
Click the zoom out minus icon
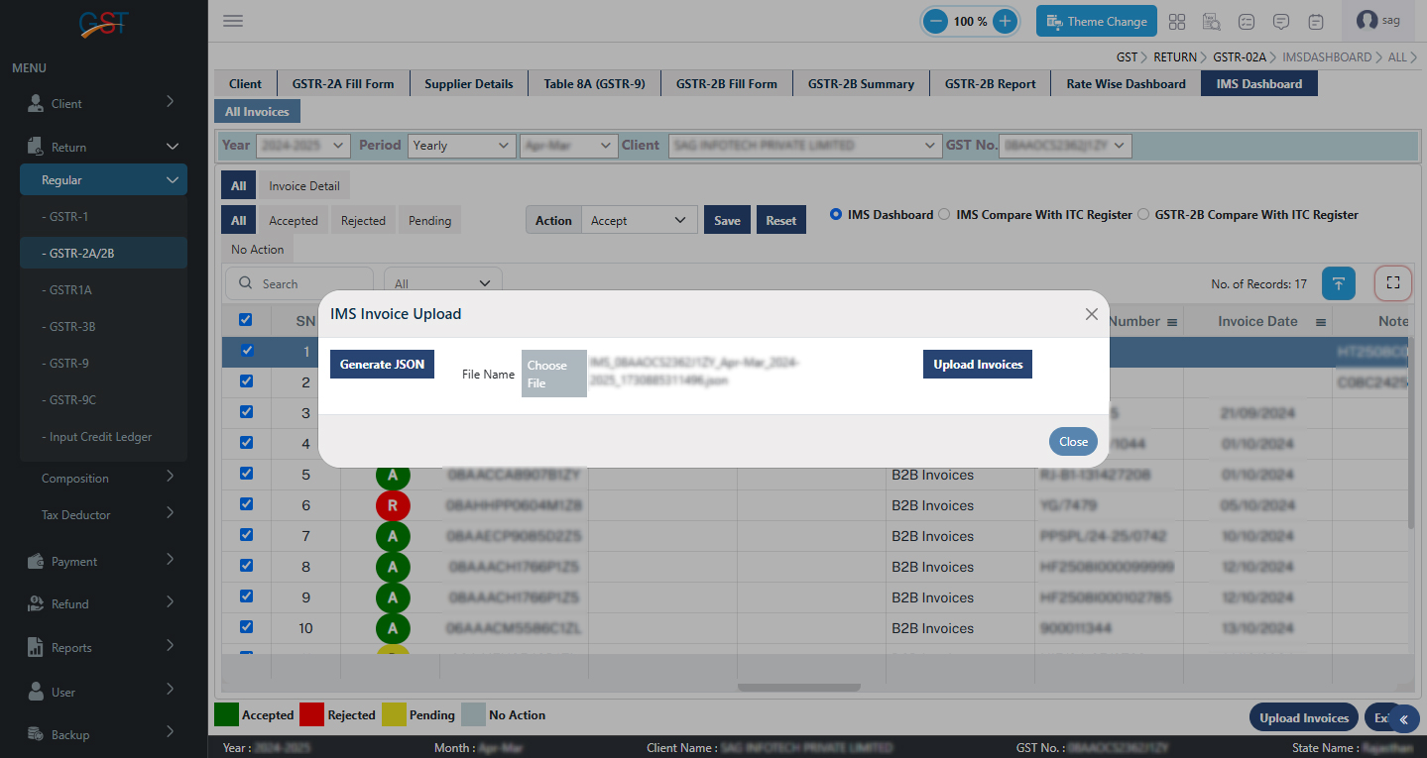click(935, 21)
